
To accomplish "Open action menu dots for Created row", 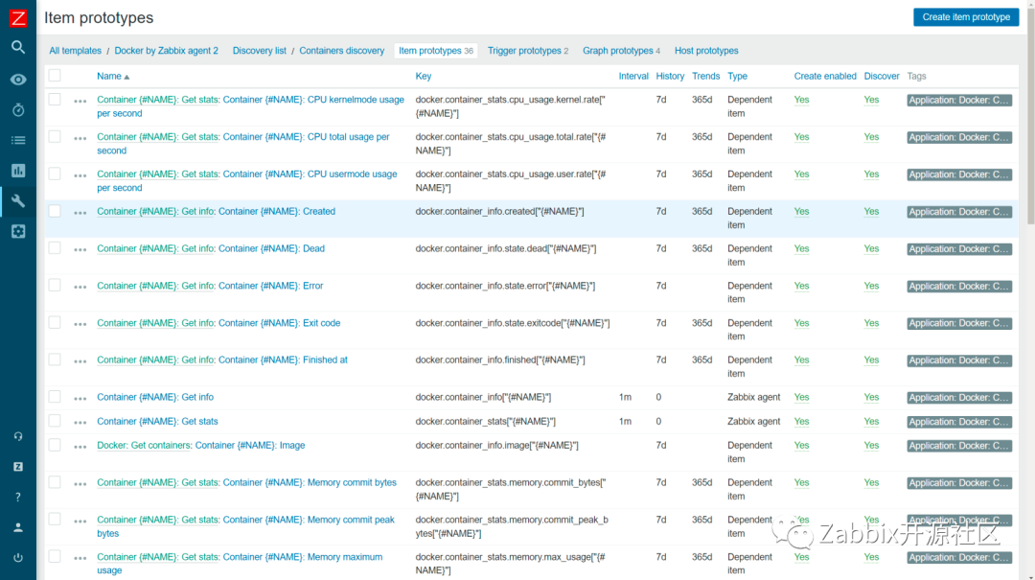I will (80, 213).
